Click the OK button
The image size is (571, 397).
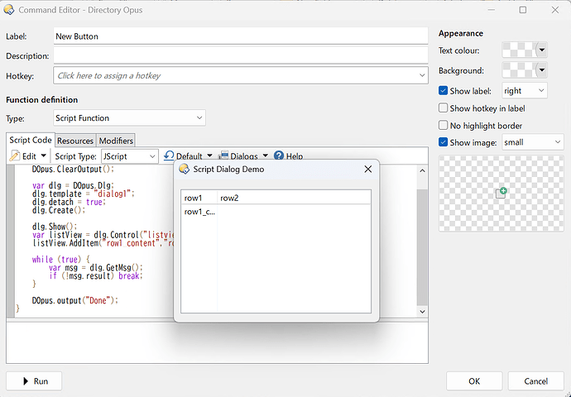[474, 381]
